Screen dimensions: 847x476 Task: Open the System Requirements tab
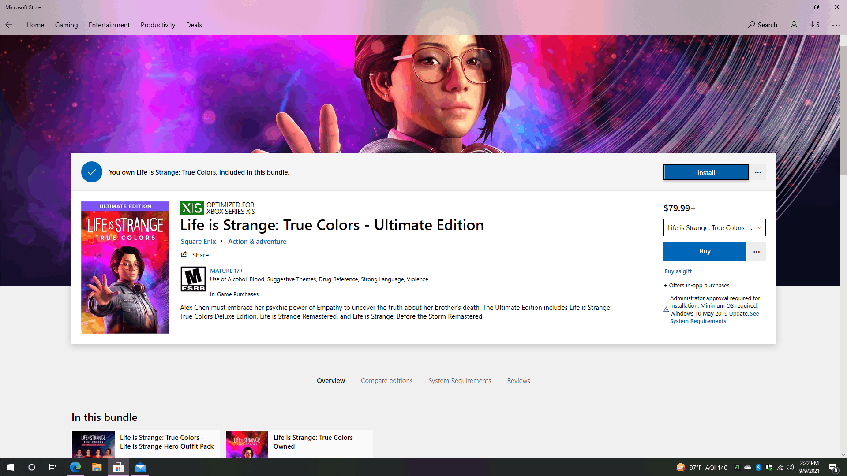point(460,381)
